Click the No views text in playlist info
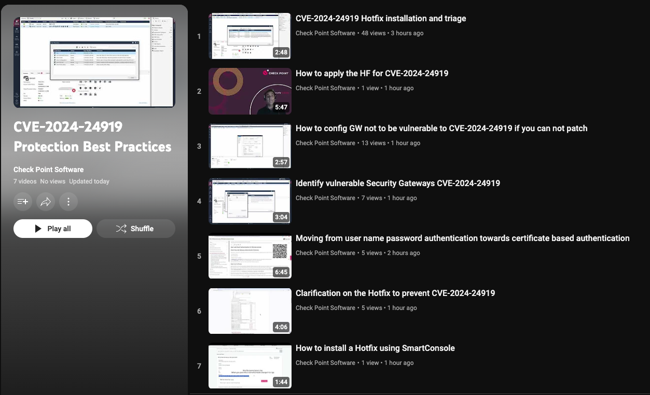The height and width of the screenshot is (395, 650). click(x=53, y=181)
